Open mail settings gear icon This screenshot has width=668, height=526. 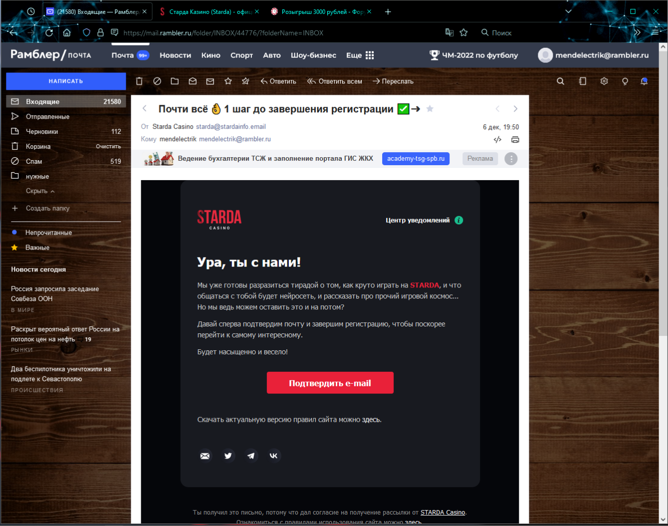pos(604,81)
